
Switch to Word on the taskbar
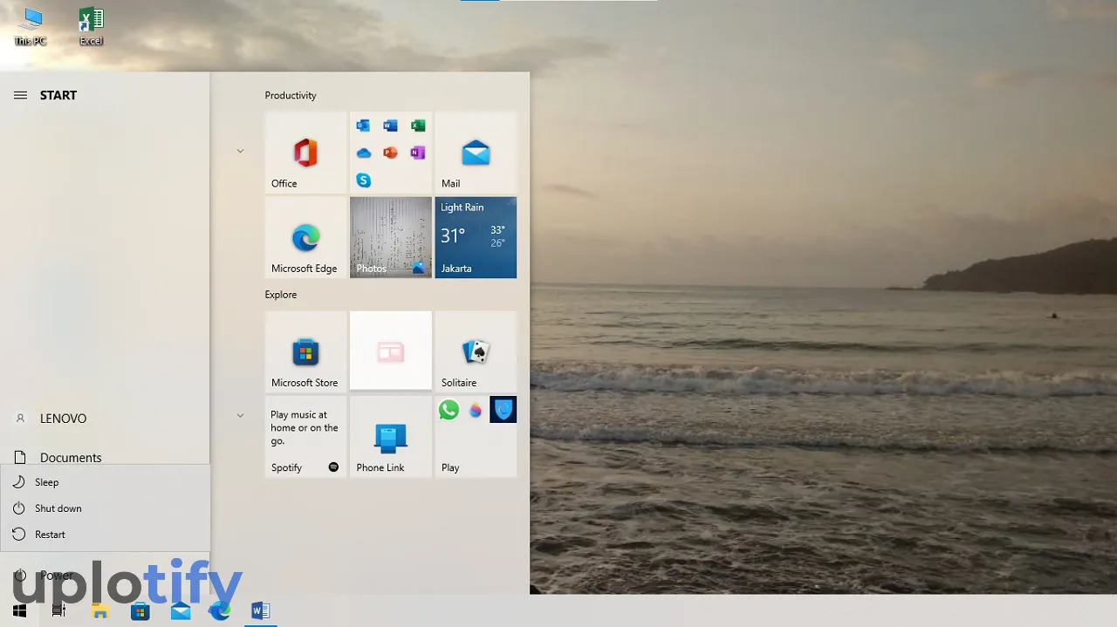coord(260,610)
